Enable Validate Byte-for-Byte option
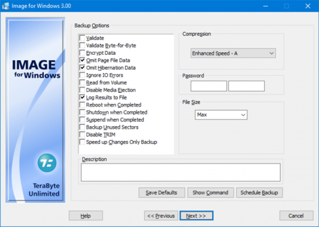Viewport: 319px width, 227px height. [x=83, y=45]
